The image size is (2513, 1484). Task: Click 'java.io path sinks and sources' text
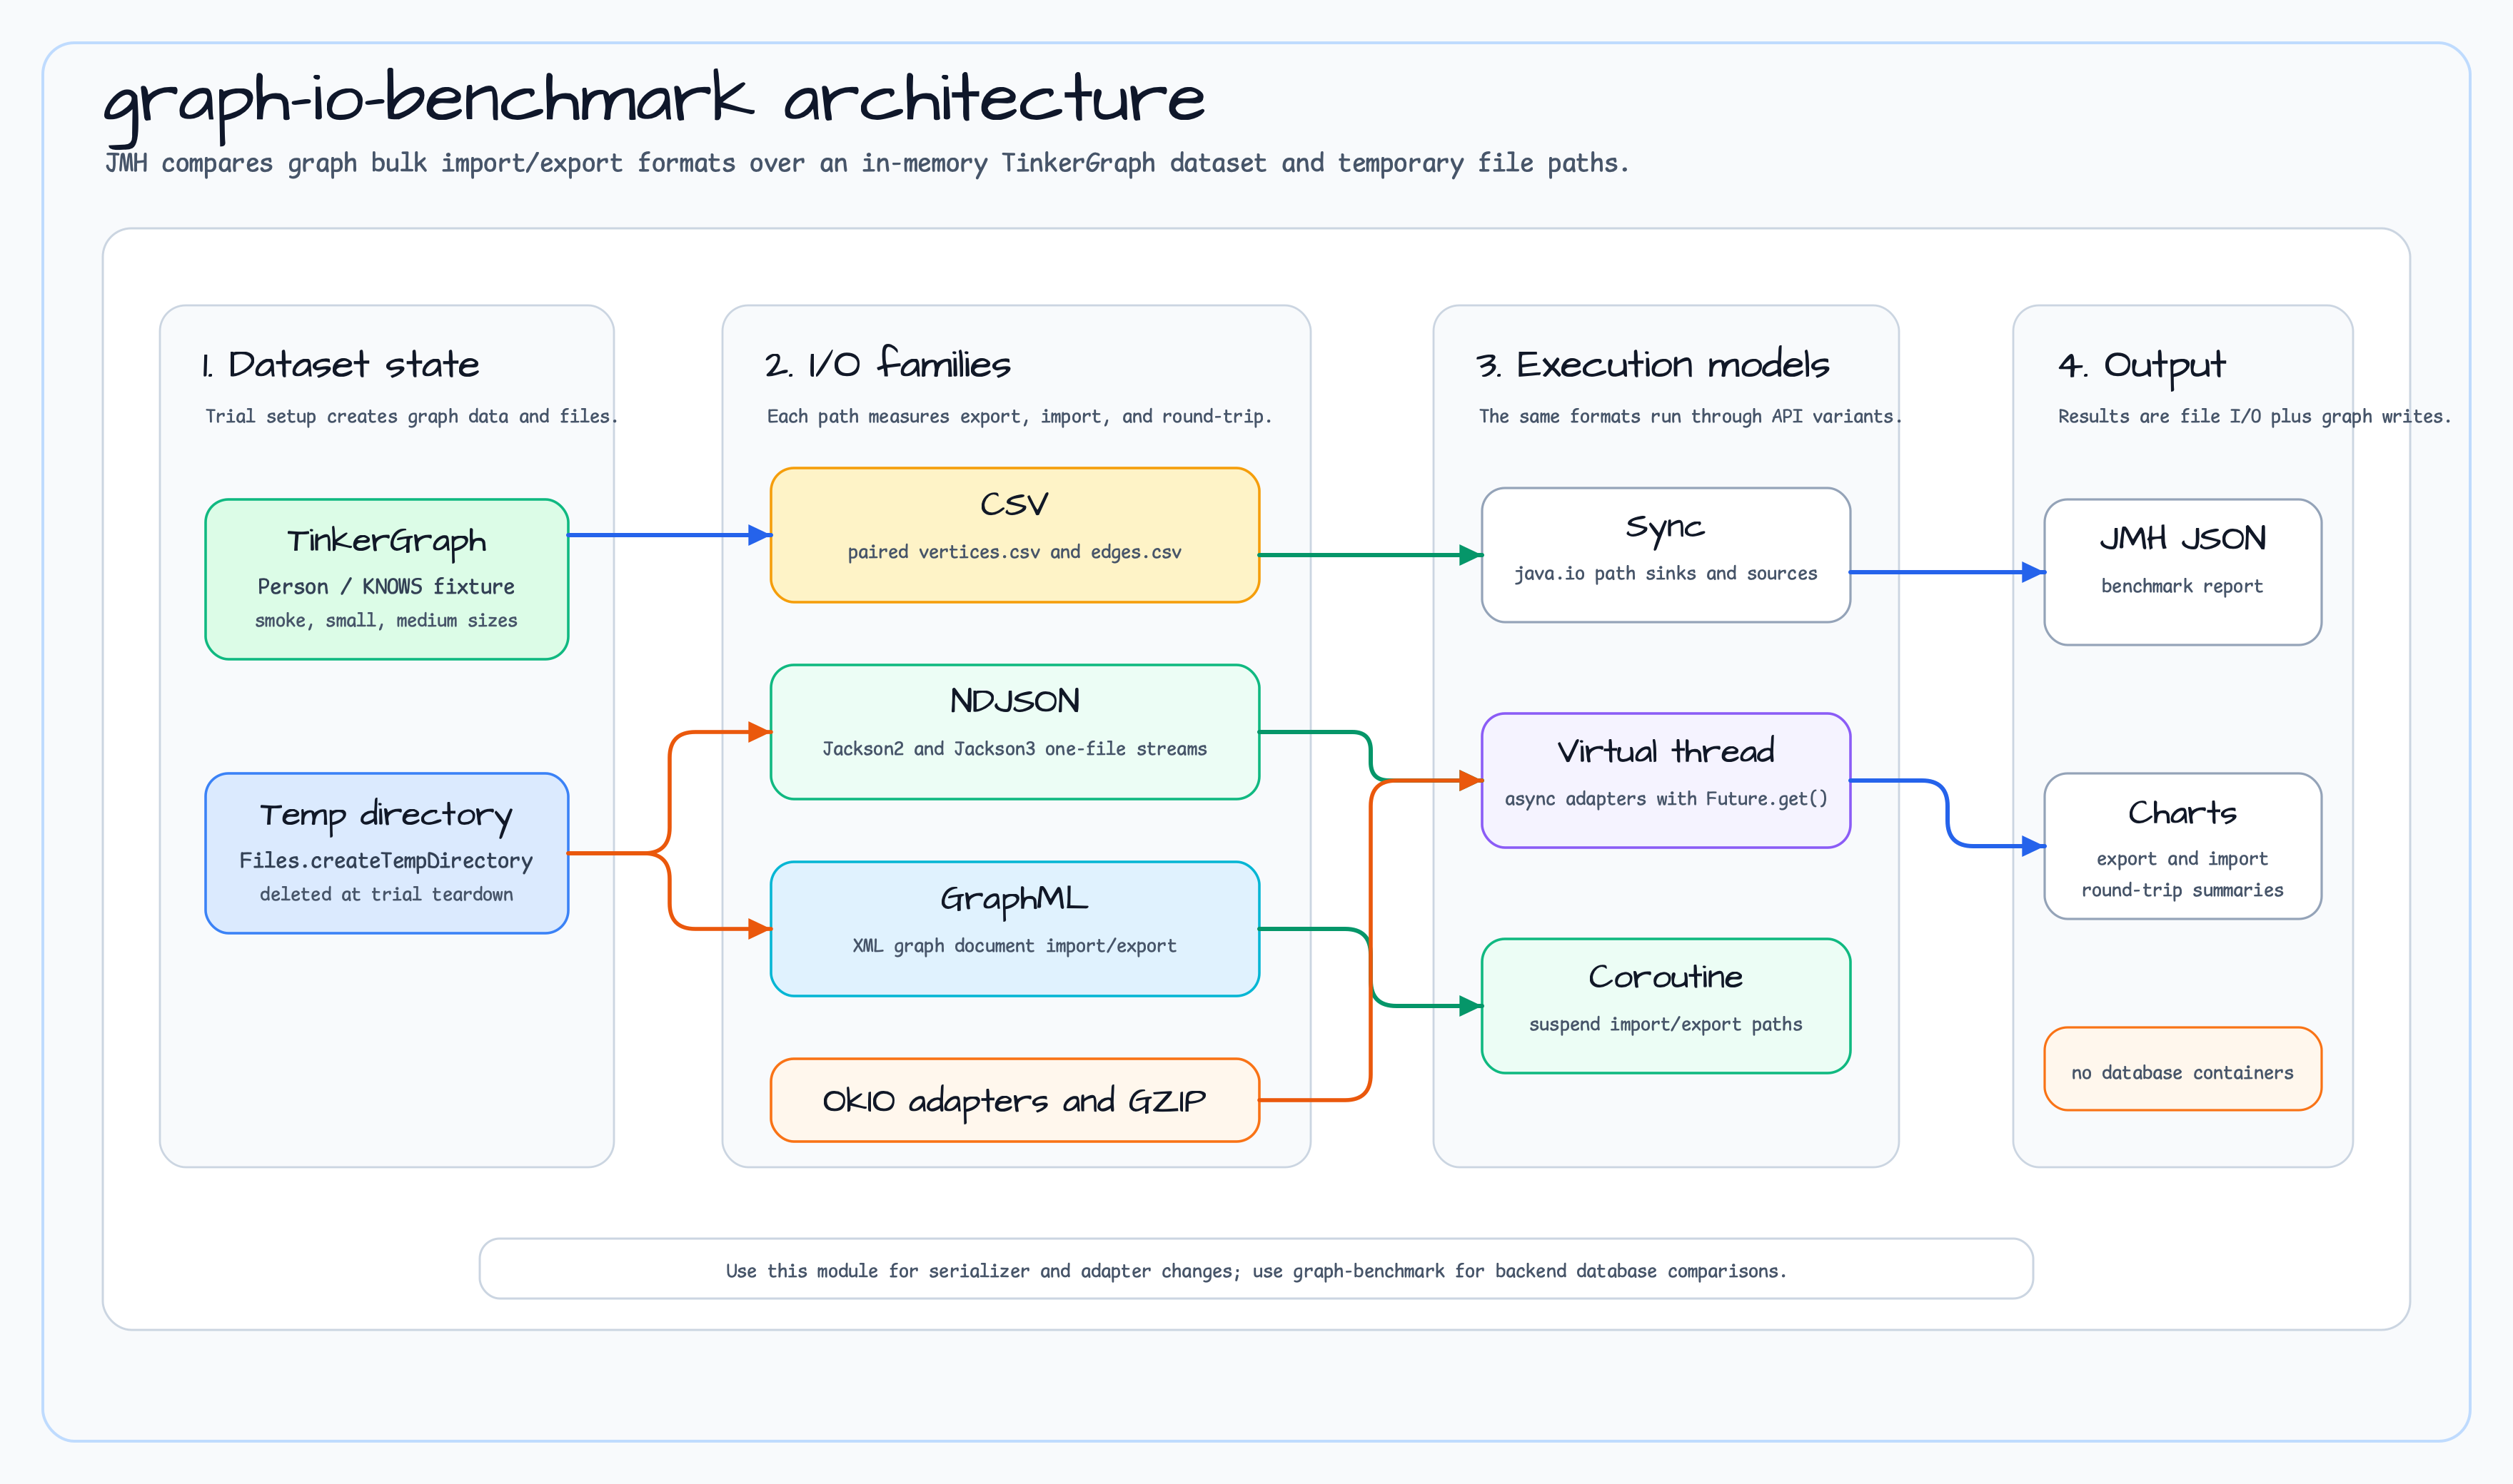(1666, 573)
